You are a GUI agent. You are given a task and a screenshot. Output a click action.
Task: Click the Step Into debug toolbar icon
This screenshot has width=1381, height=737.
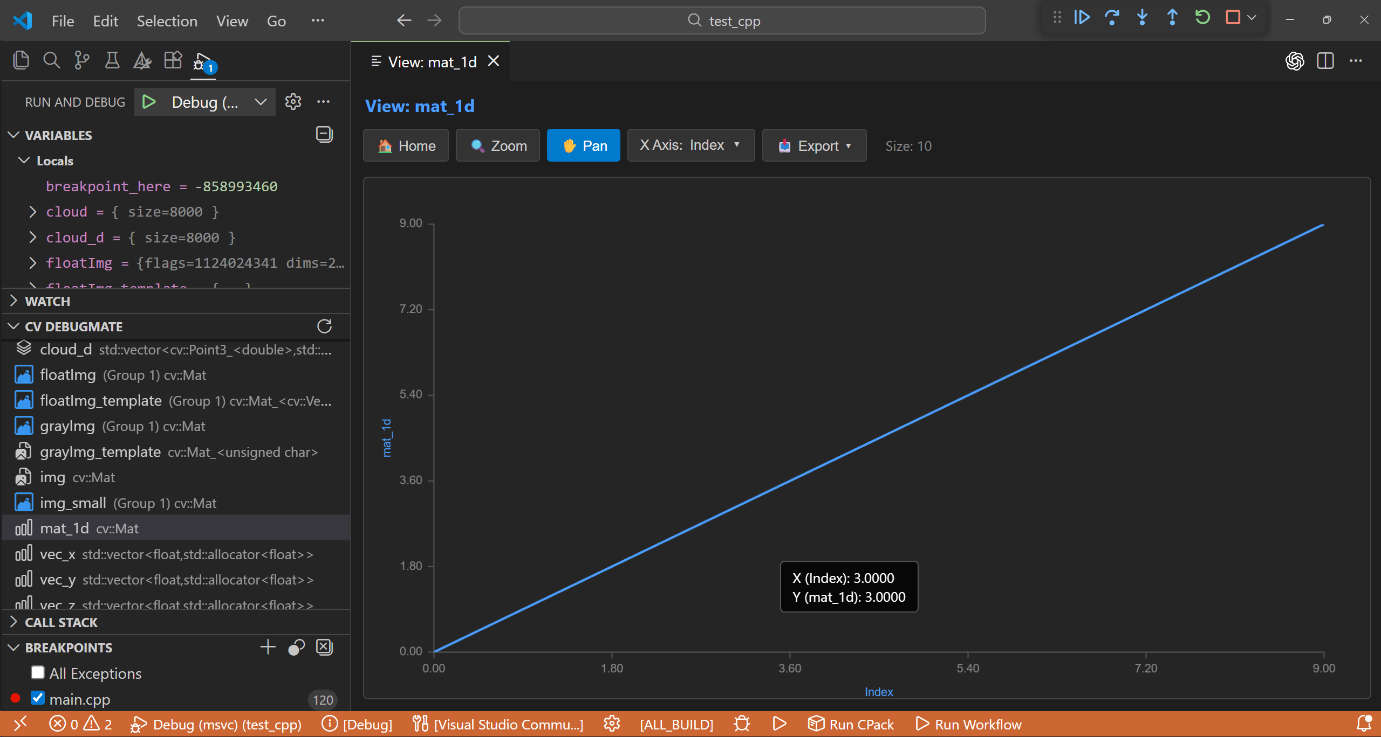click(x=1141, y=18)
